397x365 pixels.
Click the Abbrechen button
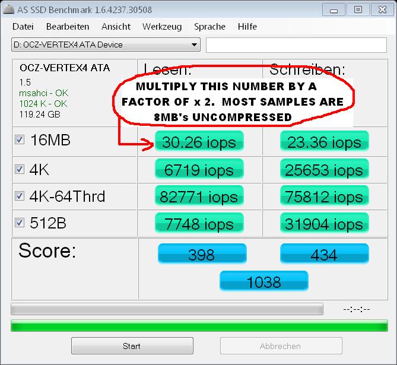[x=281, y=346]
